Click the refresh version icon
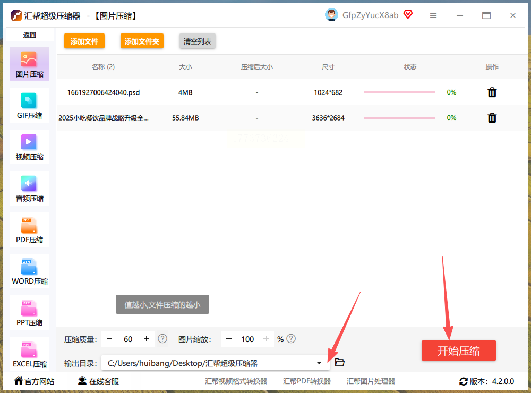Viewport: 531px width, 393px height. click(x=463, y=381)
